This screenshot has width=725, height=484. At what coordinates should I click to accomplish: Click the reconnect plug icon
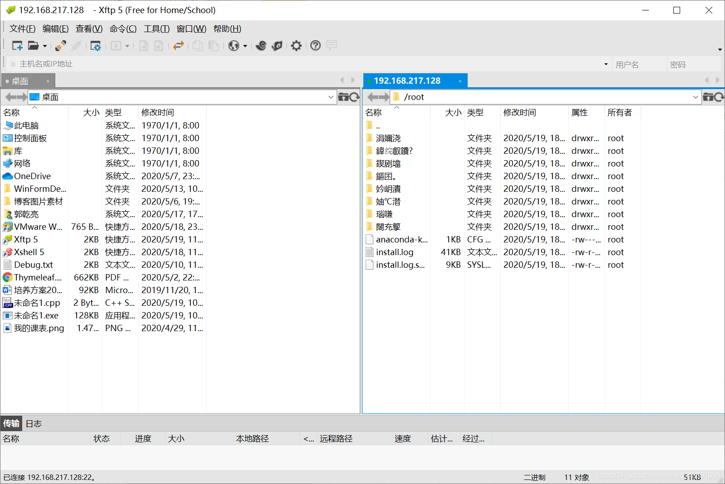(x=61, y=46)
